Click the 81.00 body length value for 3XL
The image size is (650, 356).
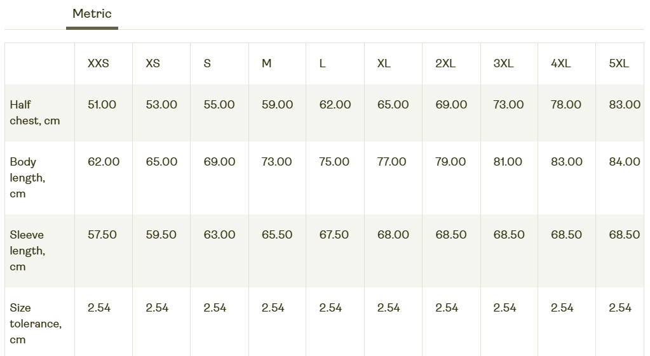tap(508, 161)
